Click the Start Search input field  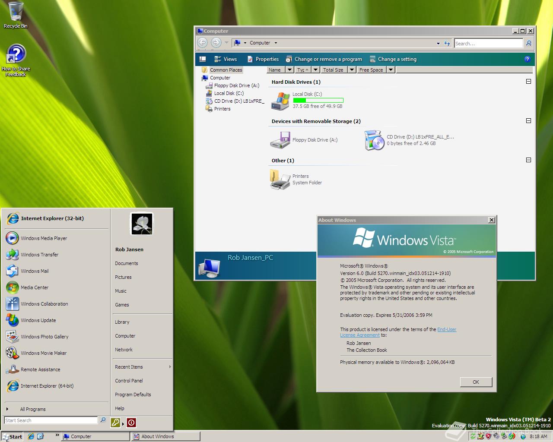(51, 420)
